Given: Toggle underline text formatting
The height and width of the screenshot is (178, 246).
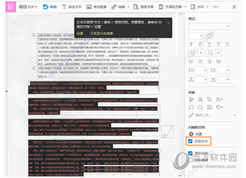Looking at the screenshot, I should (x=209, y=45).
